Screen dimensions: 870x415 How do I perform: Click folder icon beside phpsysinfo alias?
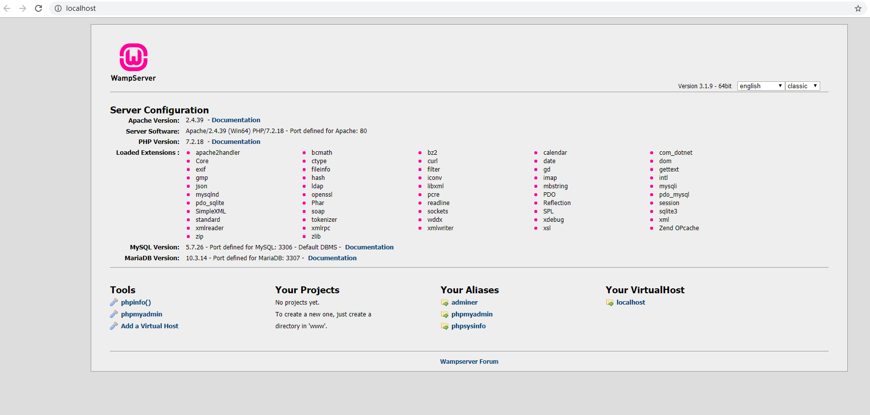point(445,326)
